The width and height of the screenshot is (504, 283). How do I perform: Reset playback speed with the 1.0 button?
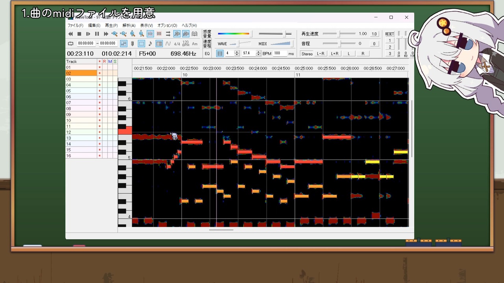pos(374,34)
